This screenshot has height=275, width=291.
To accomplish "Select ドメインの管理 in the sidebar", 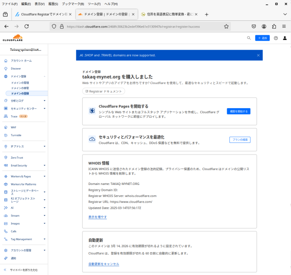I will click(20, 83).
